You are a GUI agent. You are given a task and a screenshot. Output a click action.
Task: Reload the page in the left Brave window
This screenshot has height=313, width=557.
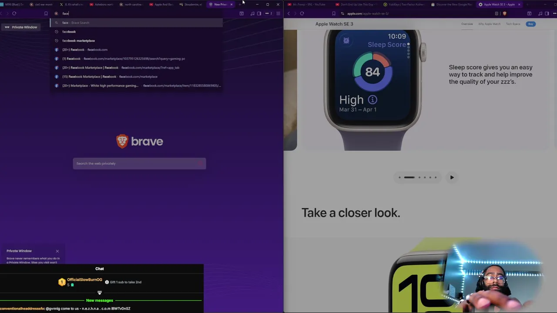coord(14,13)
